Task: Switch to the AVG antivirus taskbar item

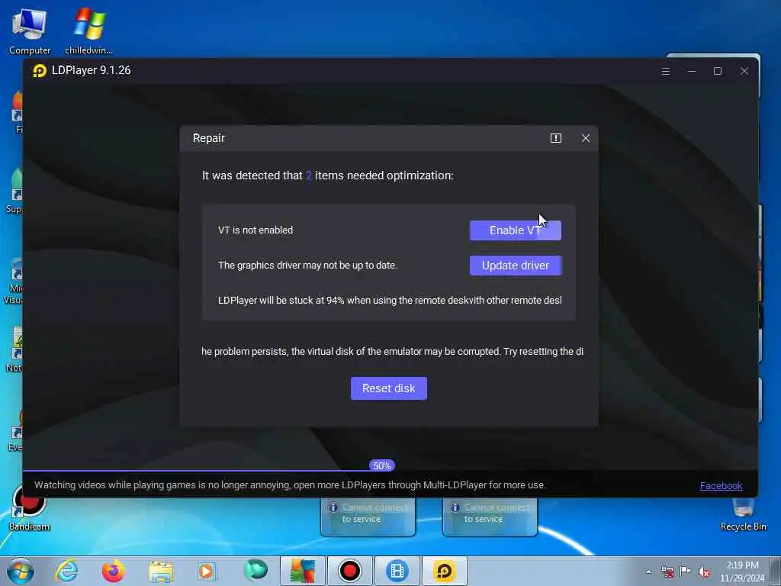Action: (x=303, y=571)
